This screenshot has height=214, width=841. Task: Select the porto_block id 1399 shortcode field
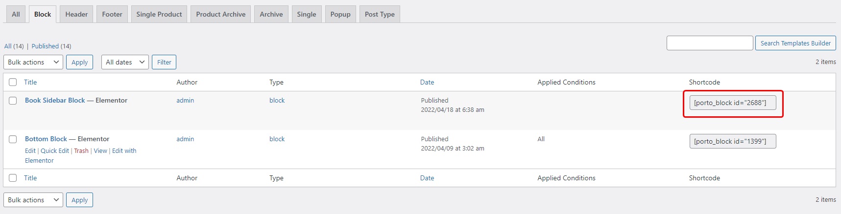(732, 141)
